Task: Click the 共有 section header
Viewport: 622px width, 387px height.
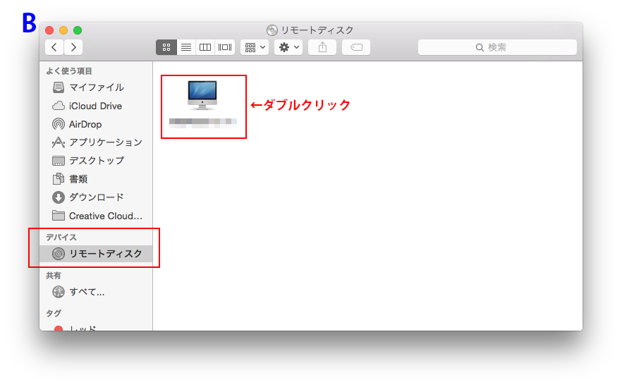Action: [x=54, y=275]
